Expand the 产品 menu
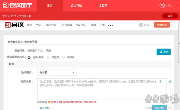This screenshot has width=180, height=110. coord(39,25)
